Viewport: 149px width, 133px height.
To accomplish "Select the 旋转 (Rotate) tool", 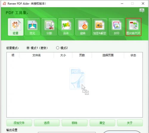I will click(83, 27).
